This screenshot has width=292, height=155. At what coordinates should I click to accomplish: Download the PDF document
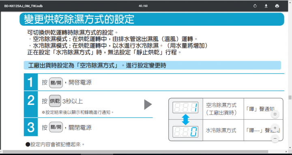point(266,6)
